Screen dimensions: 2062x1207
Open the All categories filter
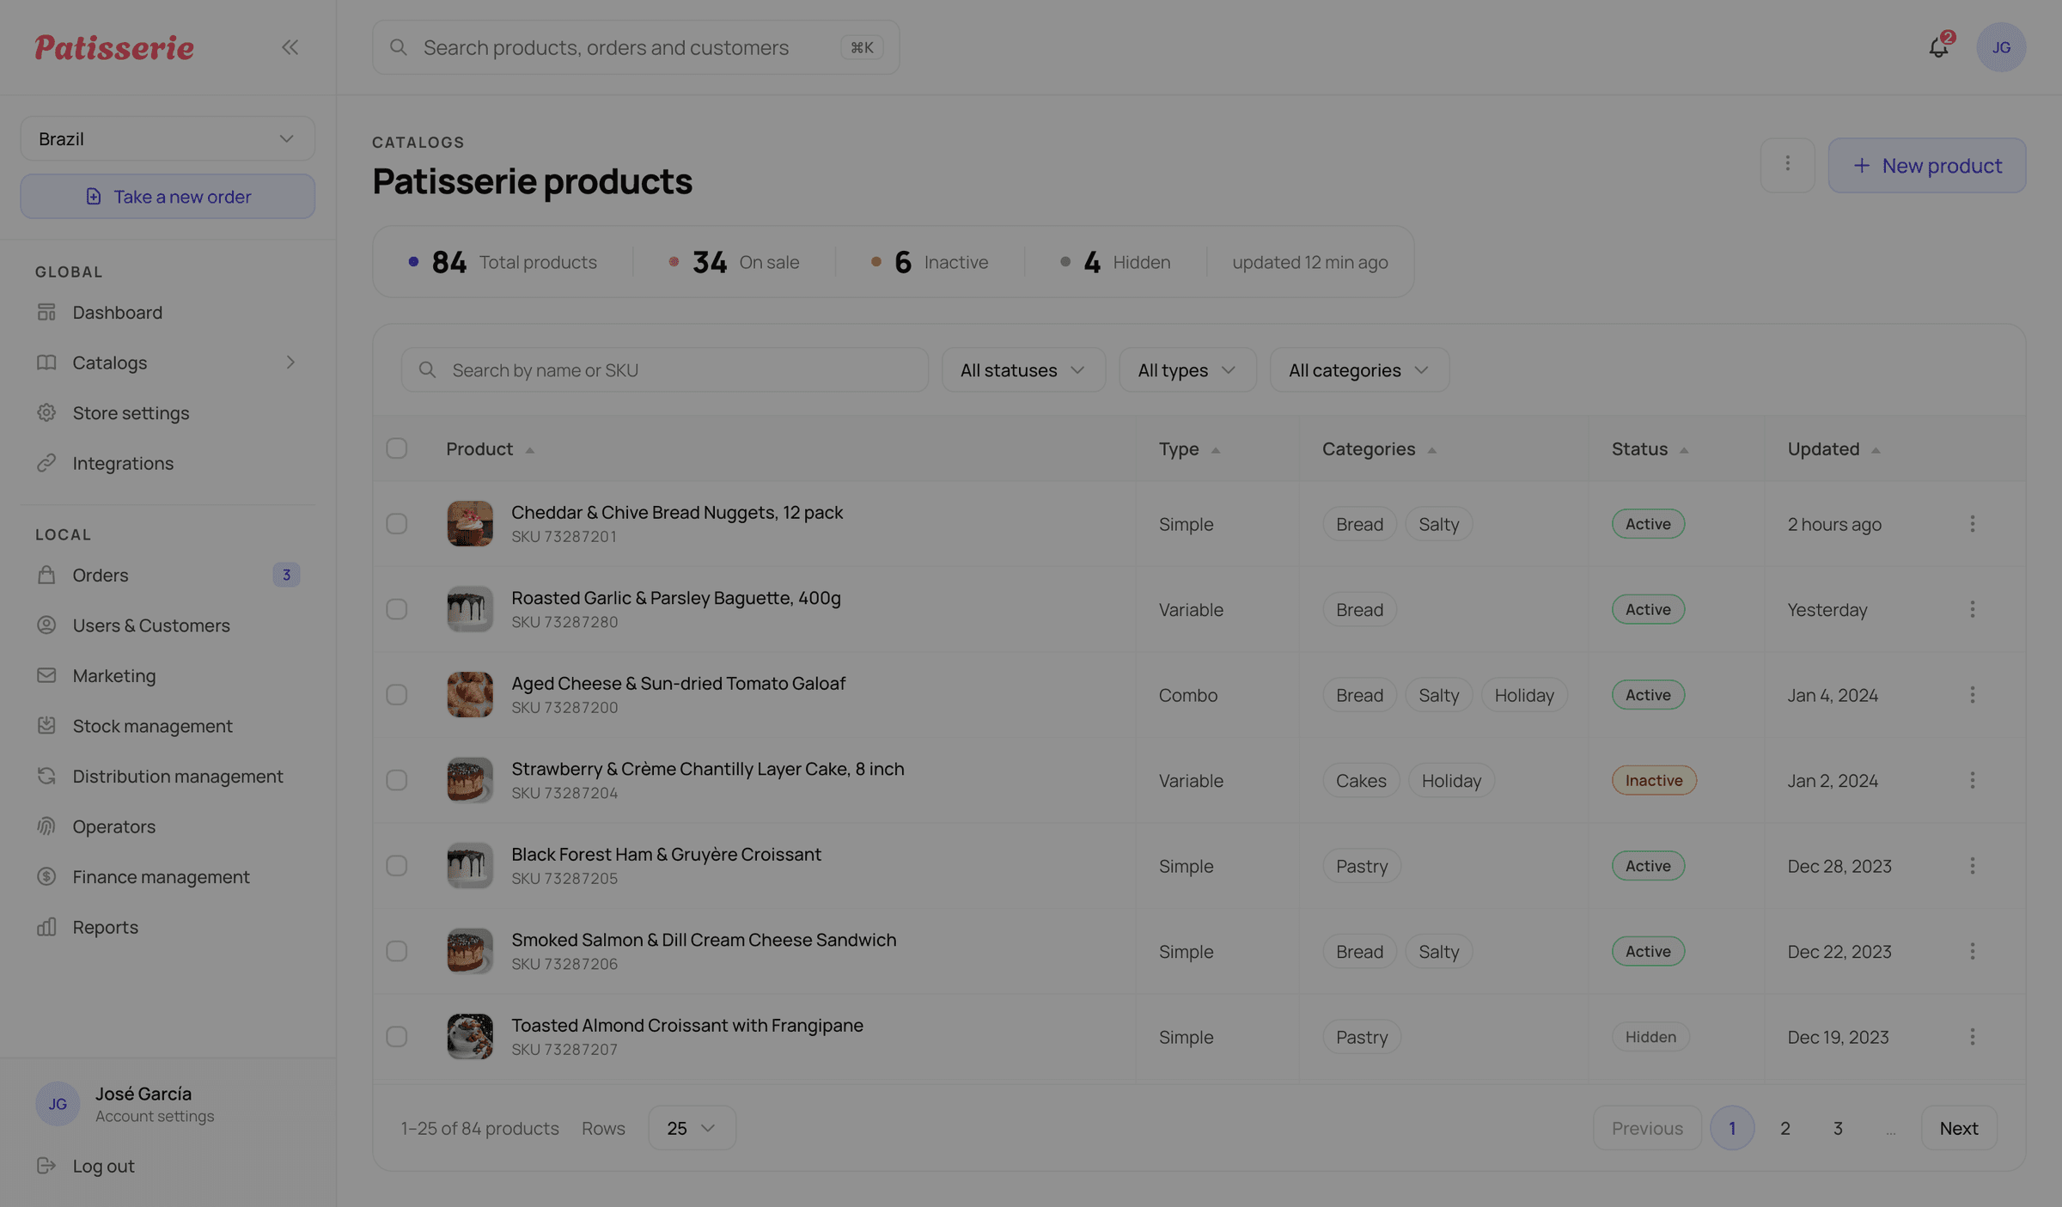[1359, 370]
